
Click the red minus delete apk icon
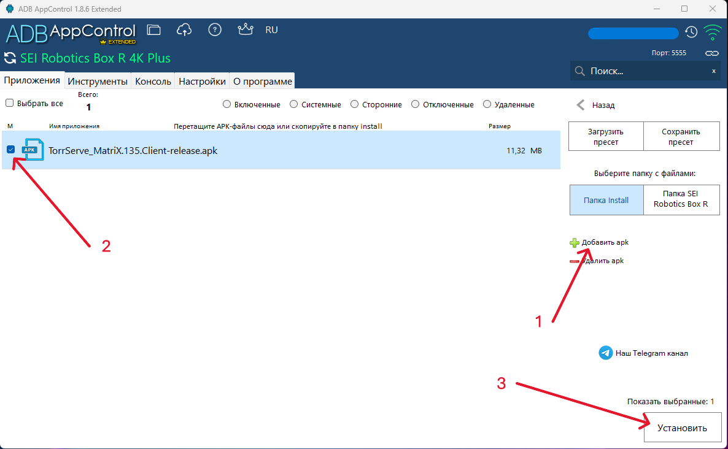[x=575, y=261]
